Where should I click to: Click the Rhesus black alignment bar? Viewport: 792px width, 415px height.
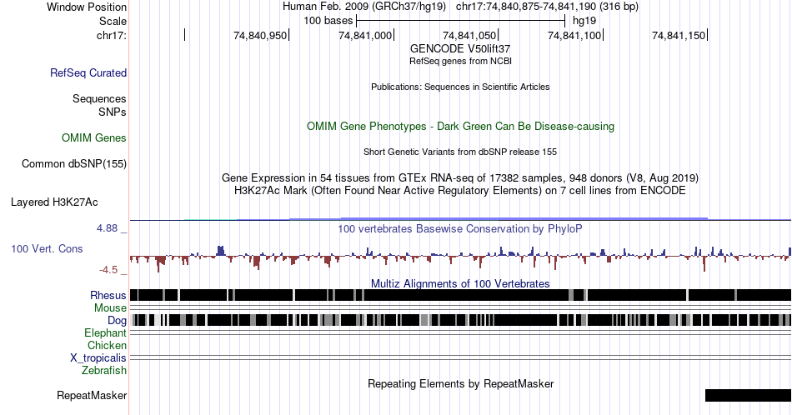(x=460, y=295)
